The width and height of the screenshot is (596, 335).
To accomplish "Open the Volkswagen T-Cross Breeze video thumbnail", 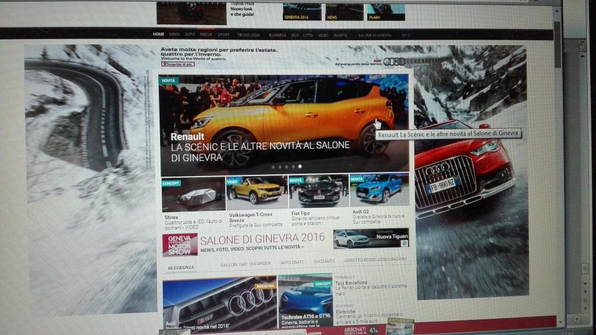I will tap(257, 192).
